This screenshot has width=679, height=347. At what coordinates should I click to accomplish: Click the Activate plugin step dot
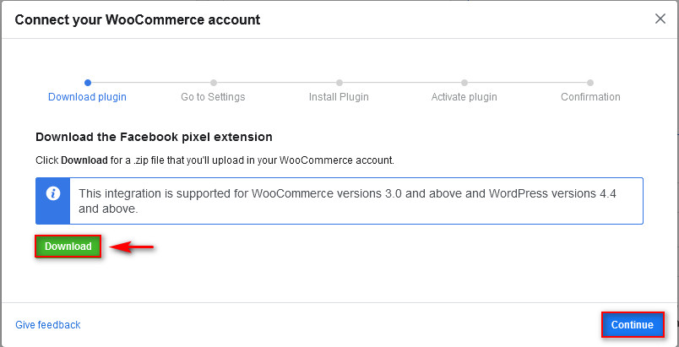point(464,83)
